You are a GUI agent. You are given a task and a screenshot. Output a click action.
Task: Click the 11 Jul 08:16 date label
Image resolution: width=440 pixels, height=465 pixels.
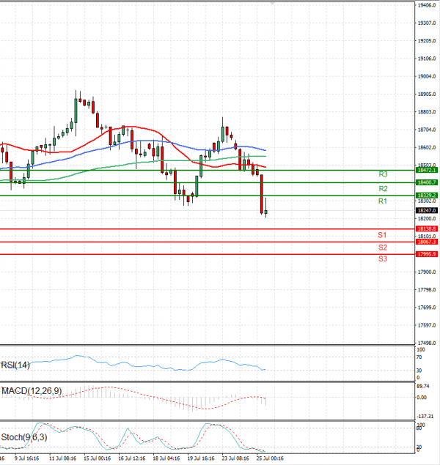tap(62, 458)
